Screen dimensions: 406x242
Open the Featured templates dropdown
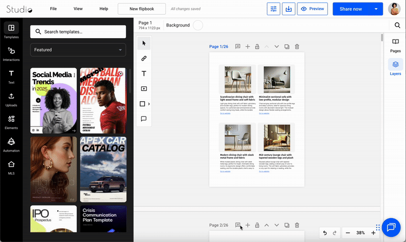coord(78,50)
